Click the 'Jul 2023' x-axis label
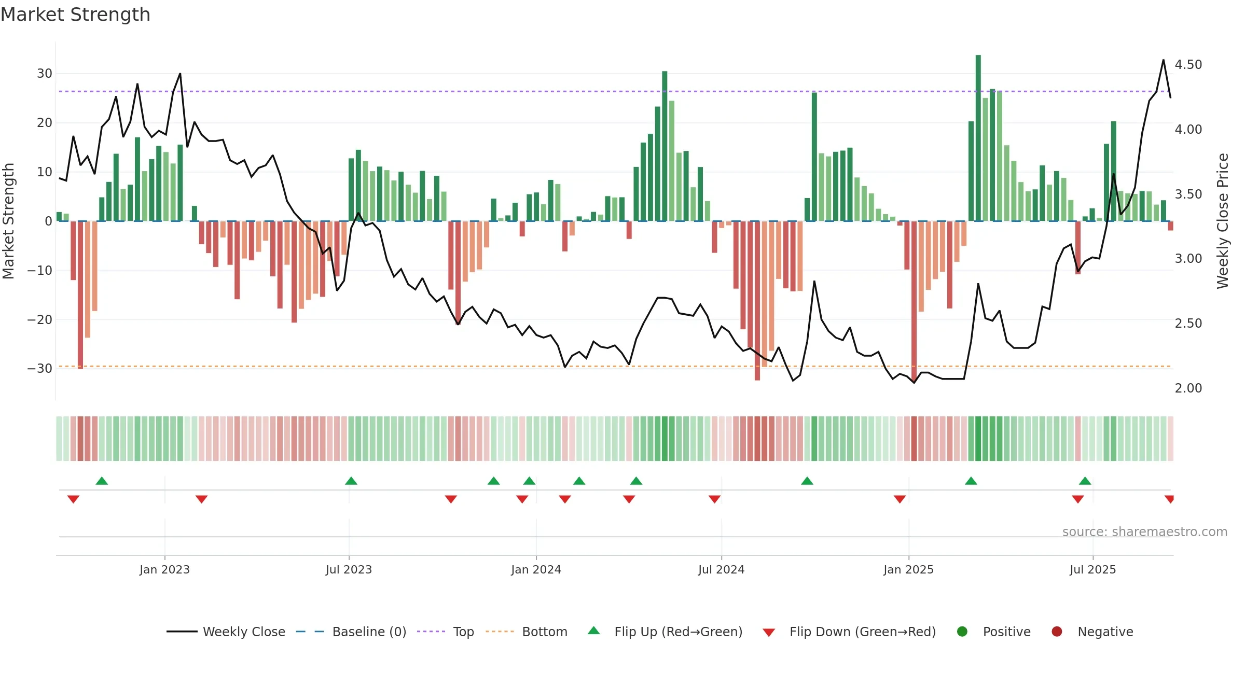 (x=349, y=569)
